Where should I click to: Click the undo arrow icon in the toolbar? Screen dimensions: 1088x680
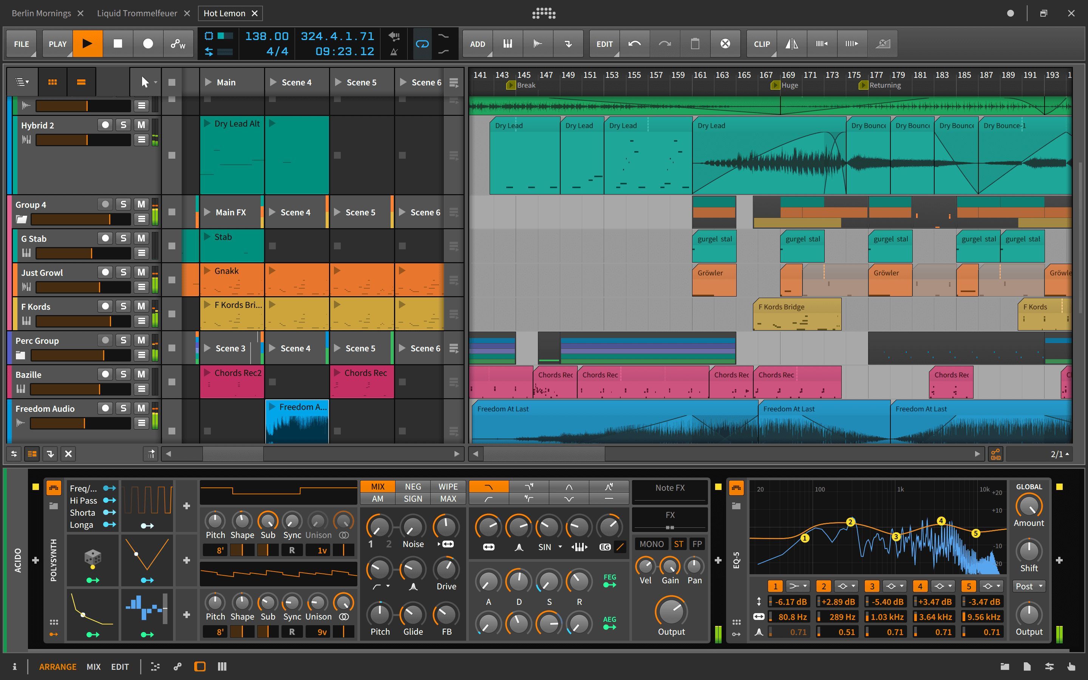635,43
